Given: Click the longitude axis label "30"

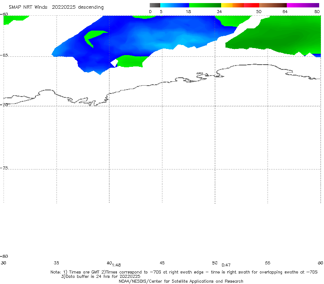Looking at the screenshot, I should (x=4, y=263).
